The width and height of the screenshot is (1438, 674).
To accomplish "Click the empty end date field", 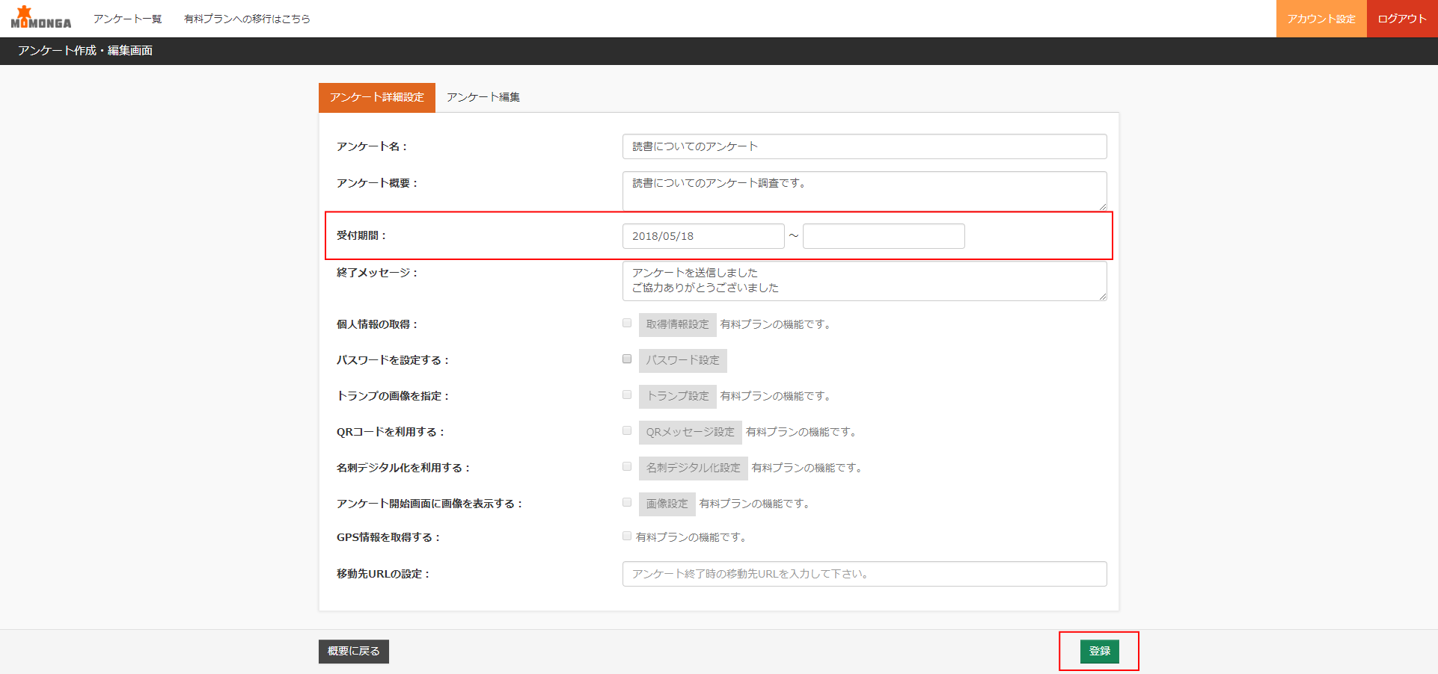I will [x=884, y=236].
